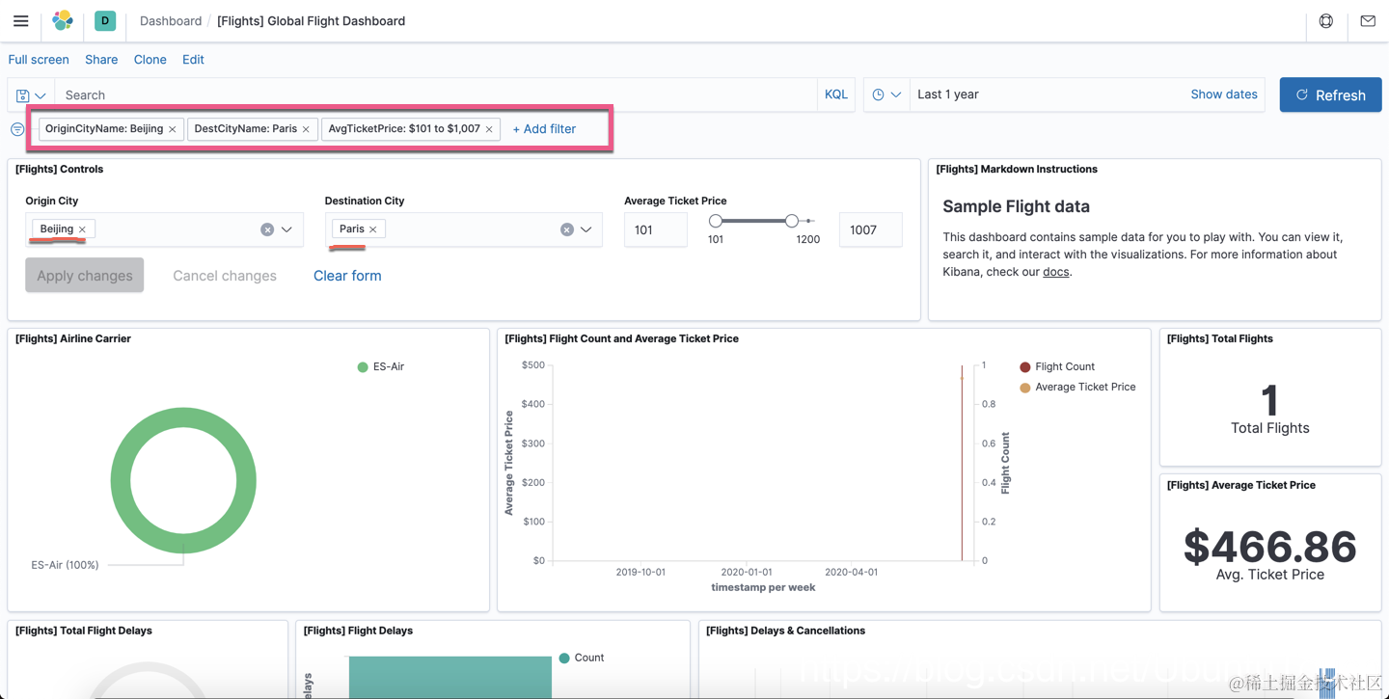Screen dimensions: 1389x699
Task: Open the hamburger navigation menu
Action: click(20, 20)
